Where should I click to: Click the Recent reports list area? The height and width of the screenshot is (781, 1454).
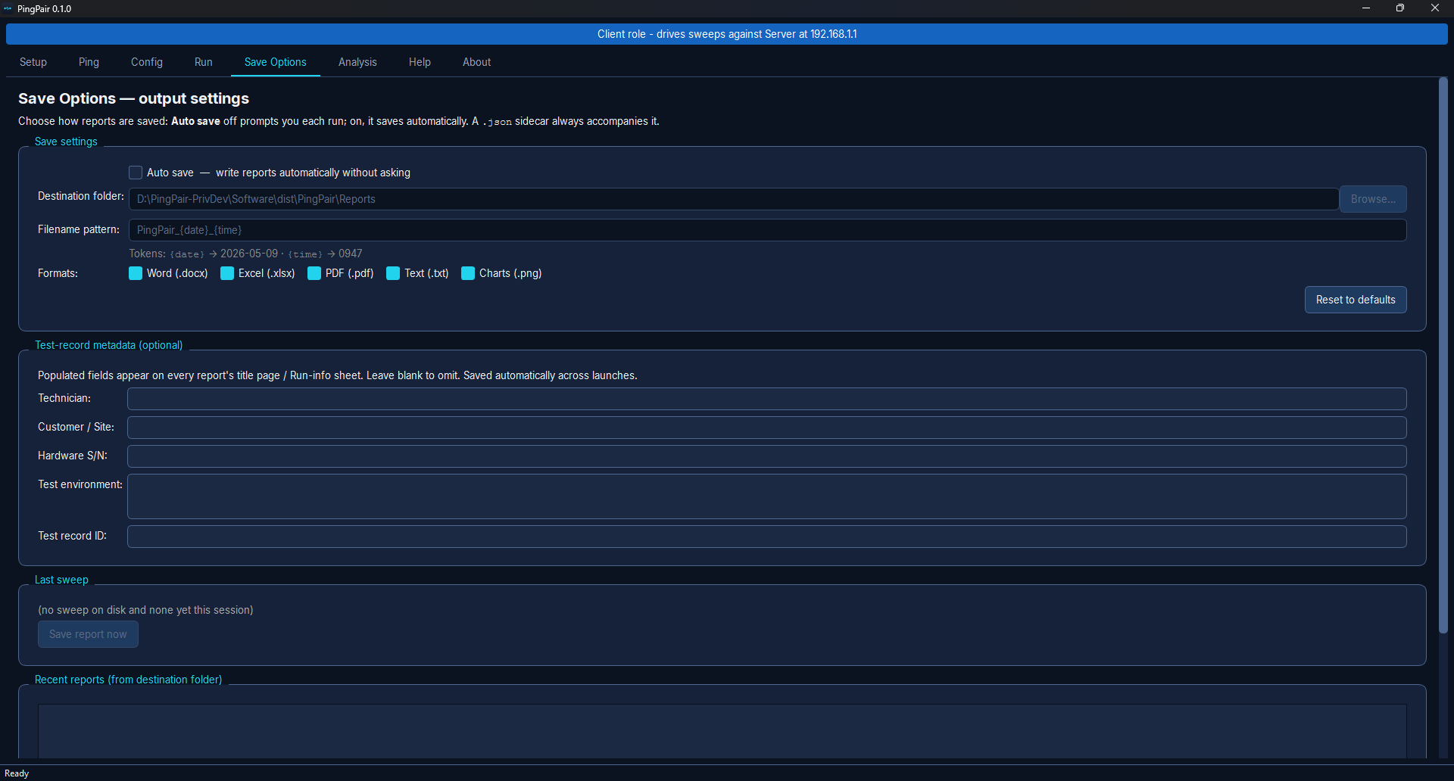point(722,731)
